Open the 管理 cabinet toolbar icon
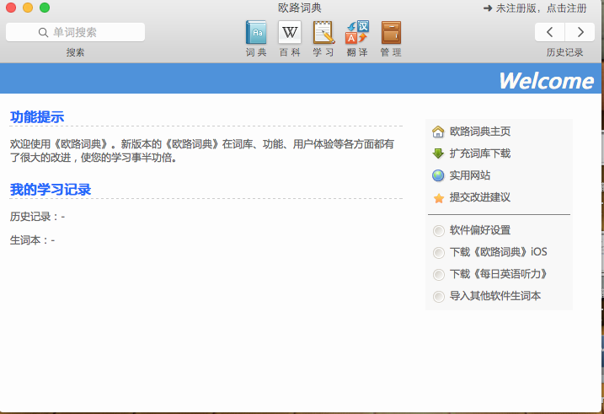 pos(391,33)
